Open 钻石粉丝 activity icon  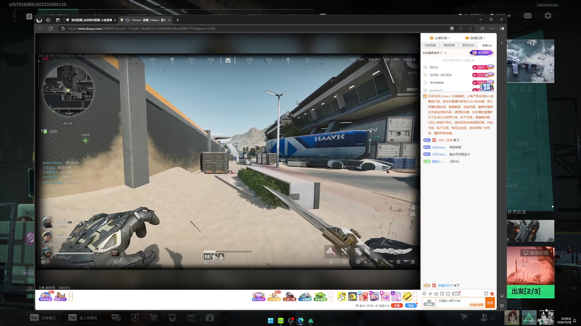[258, 296]
